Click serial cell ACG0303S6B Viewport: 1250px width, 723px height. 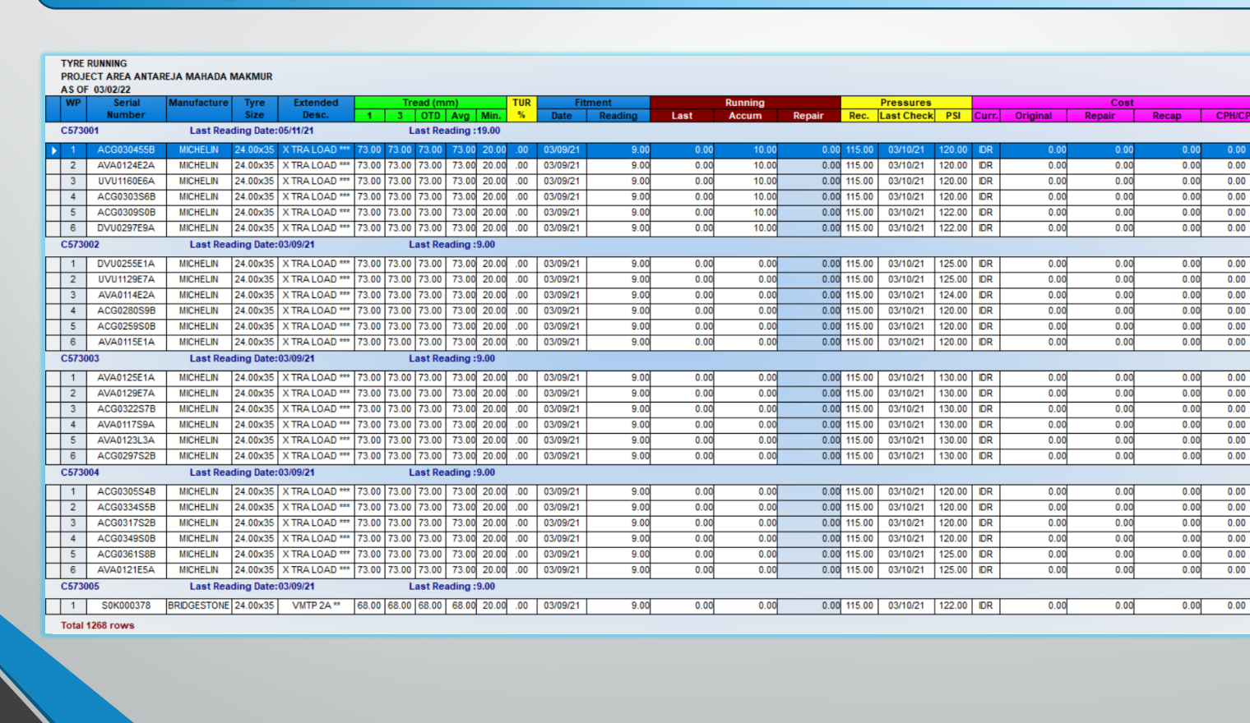[126, 197]
